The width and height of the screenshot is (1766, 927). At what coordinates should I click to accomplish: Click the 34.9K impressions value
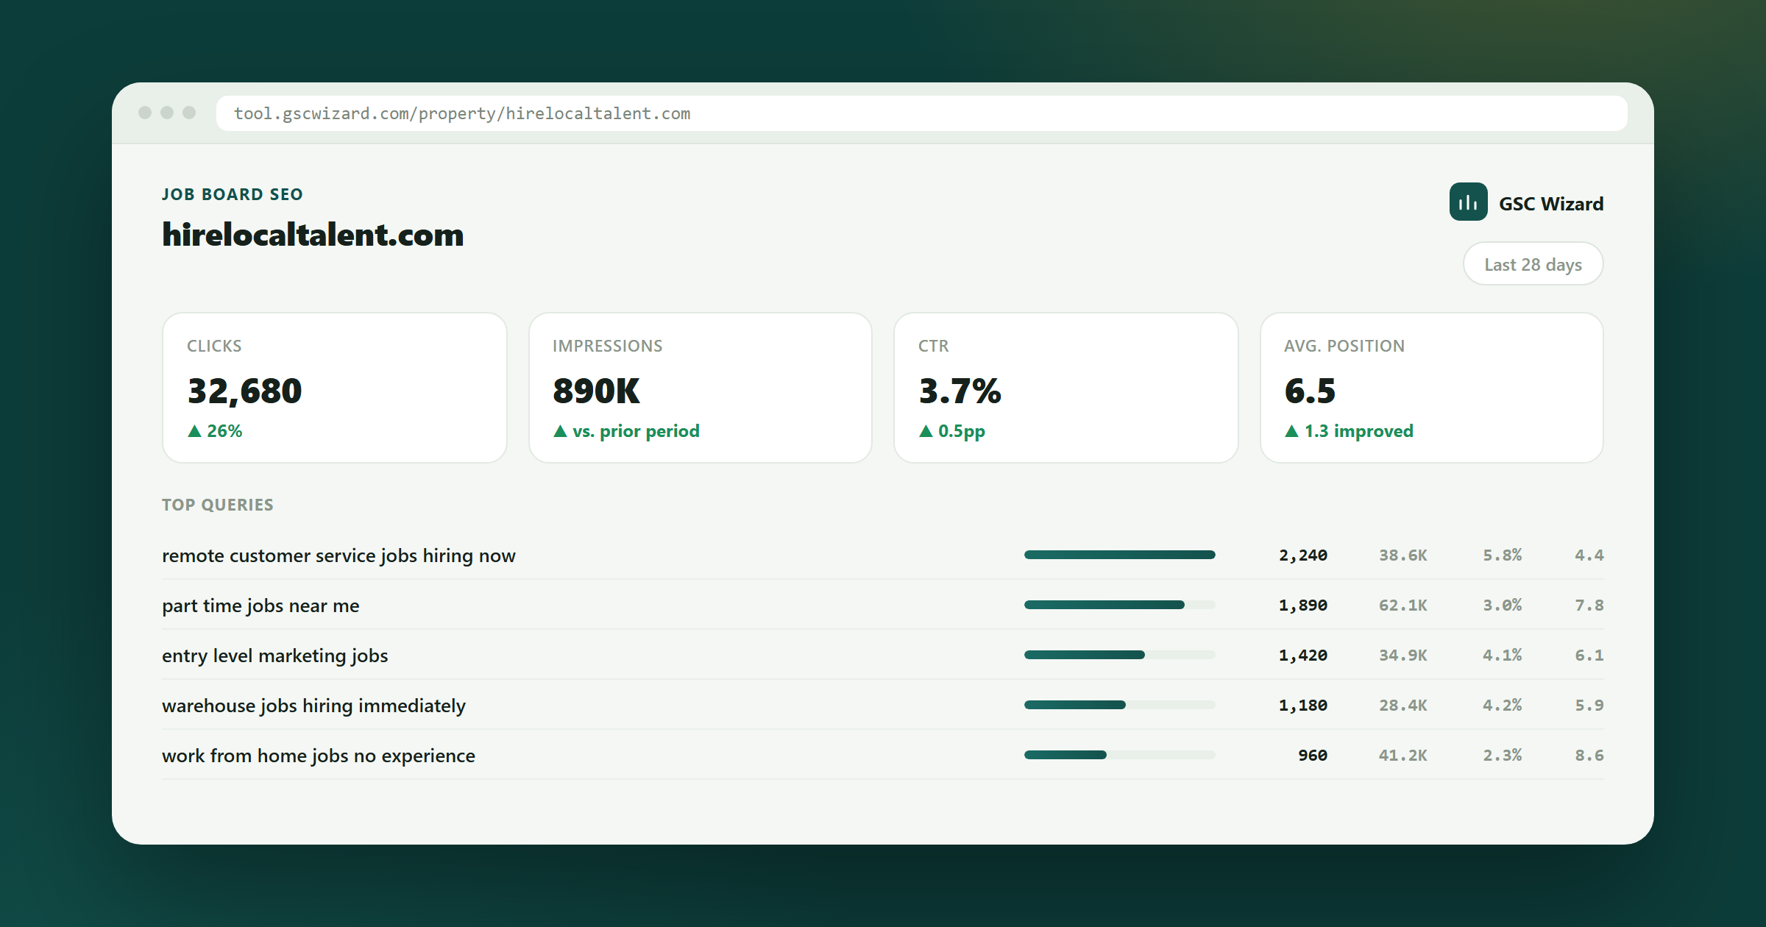(1402, 656)
